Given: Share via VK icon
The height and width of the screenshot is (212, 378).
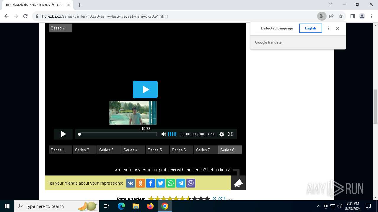Looking at the screenshot, I should [131, 183].
